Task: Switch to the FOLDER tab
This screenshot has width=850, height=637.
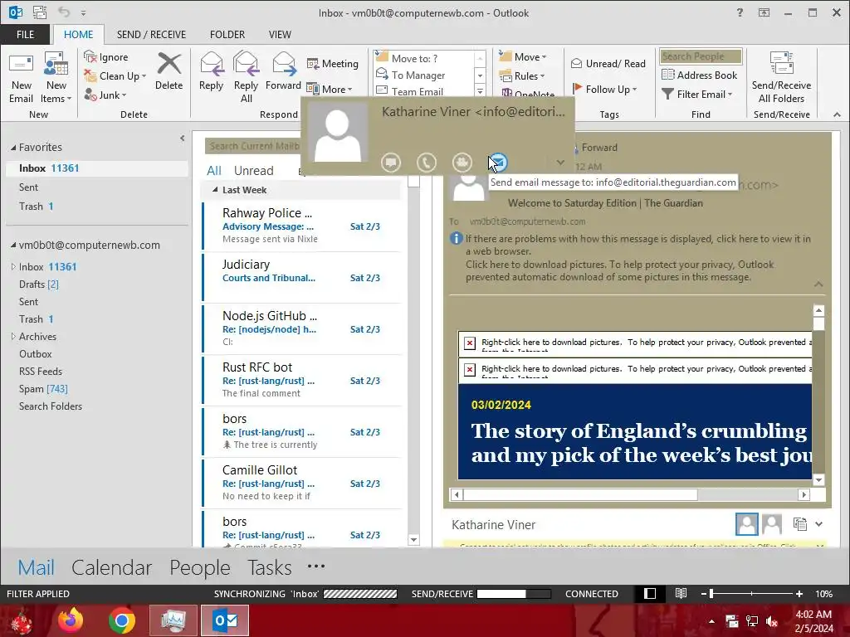Action: tap(227, 34)
